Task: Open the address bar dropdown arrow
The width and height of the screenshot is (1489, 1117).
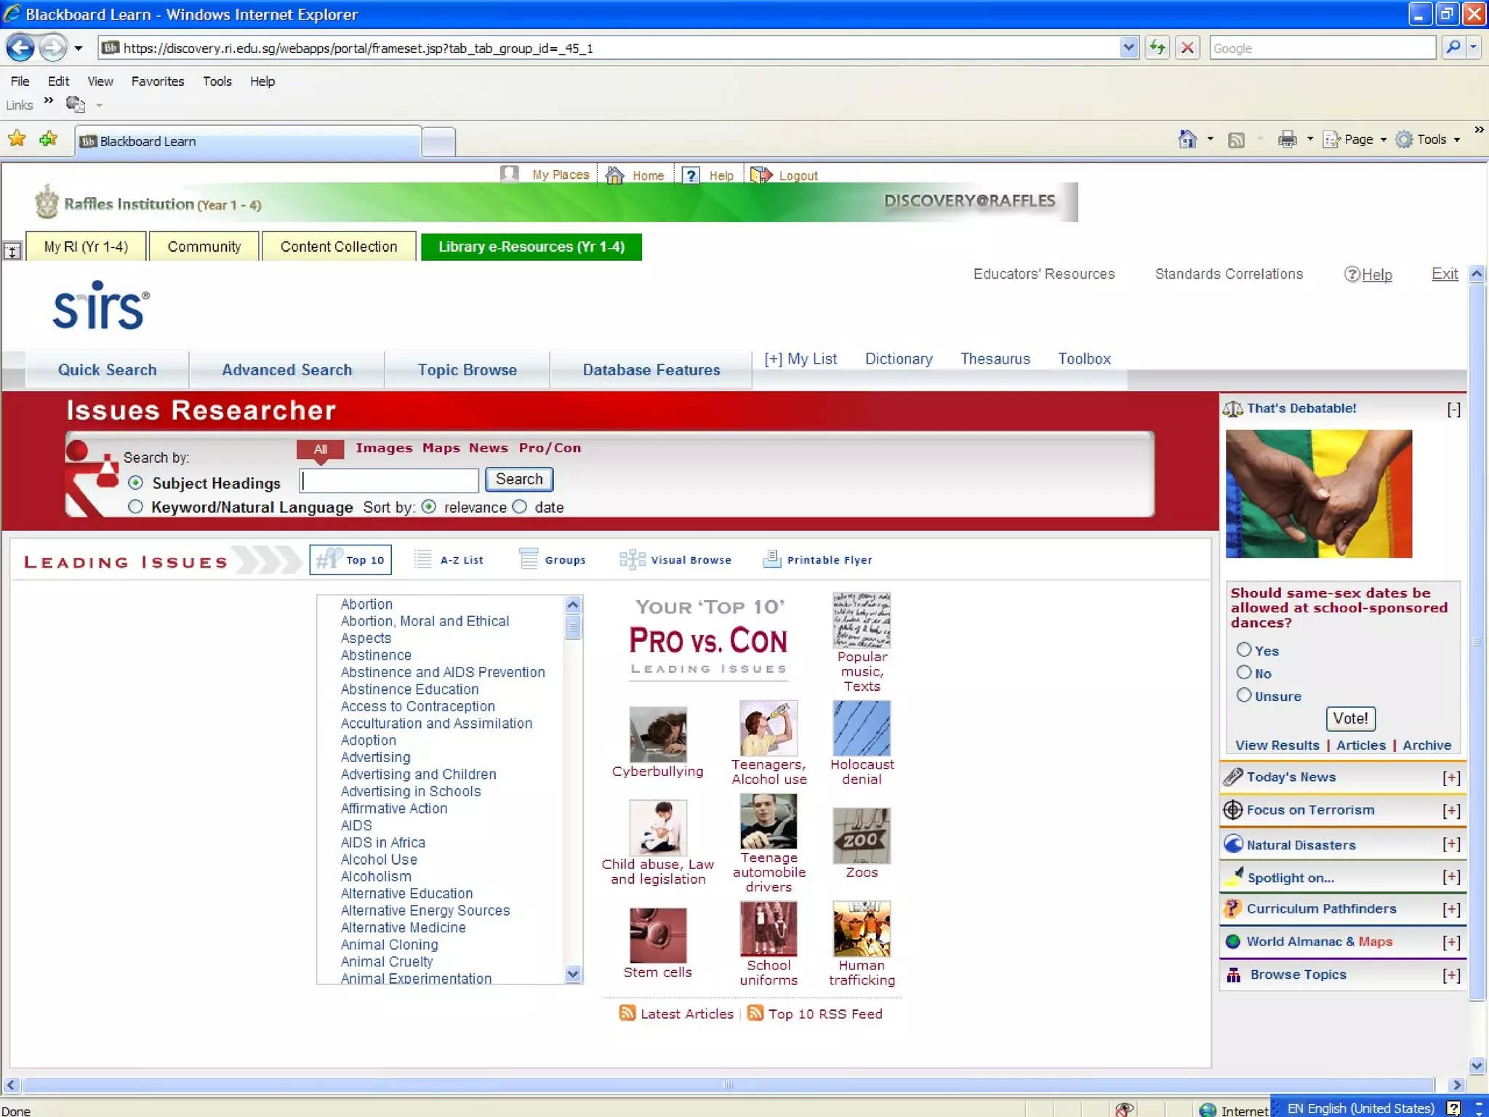Action: point(1128,48)
